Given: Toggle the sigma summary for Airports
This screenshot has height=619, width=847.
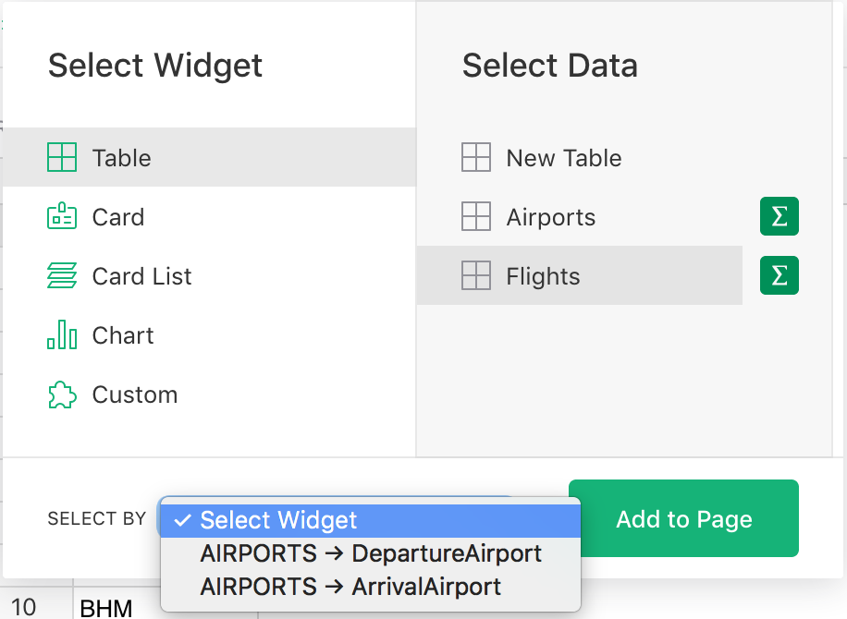Looking at the screenshot, I should pos(779,216).
